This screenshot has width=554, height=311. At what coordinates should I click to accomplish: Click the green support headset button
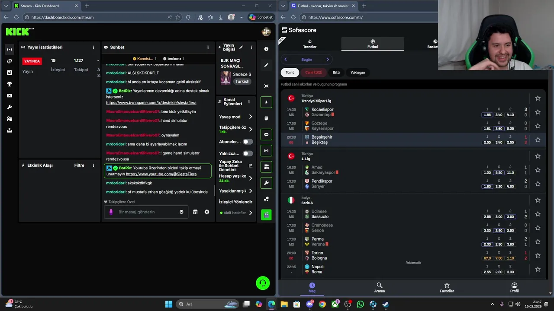tap(263, 283)
